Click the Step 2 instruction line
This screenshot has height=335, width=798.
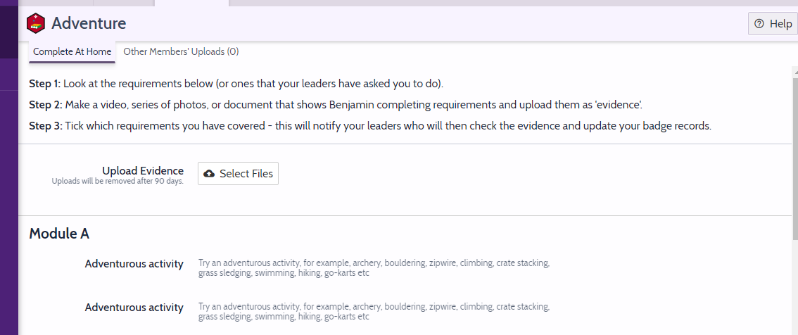335,105
